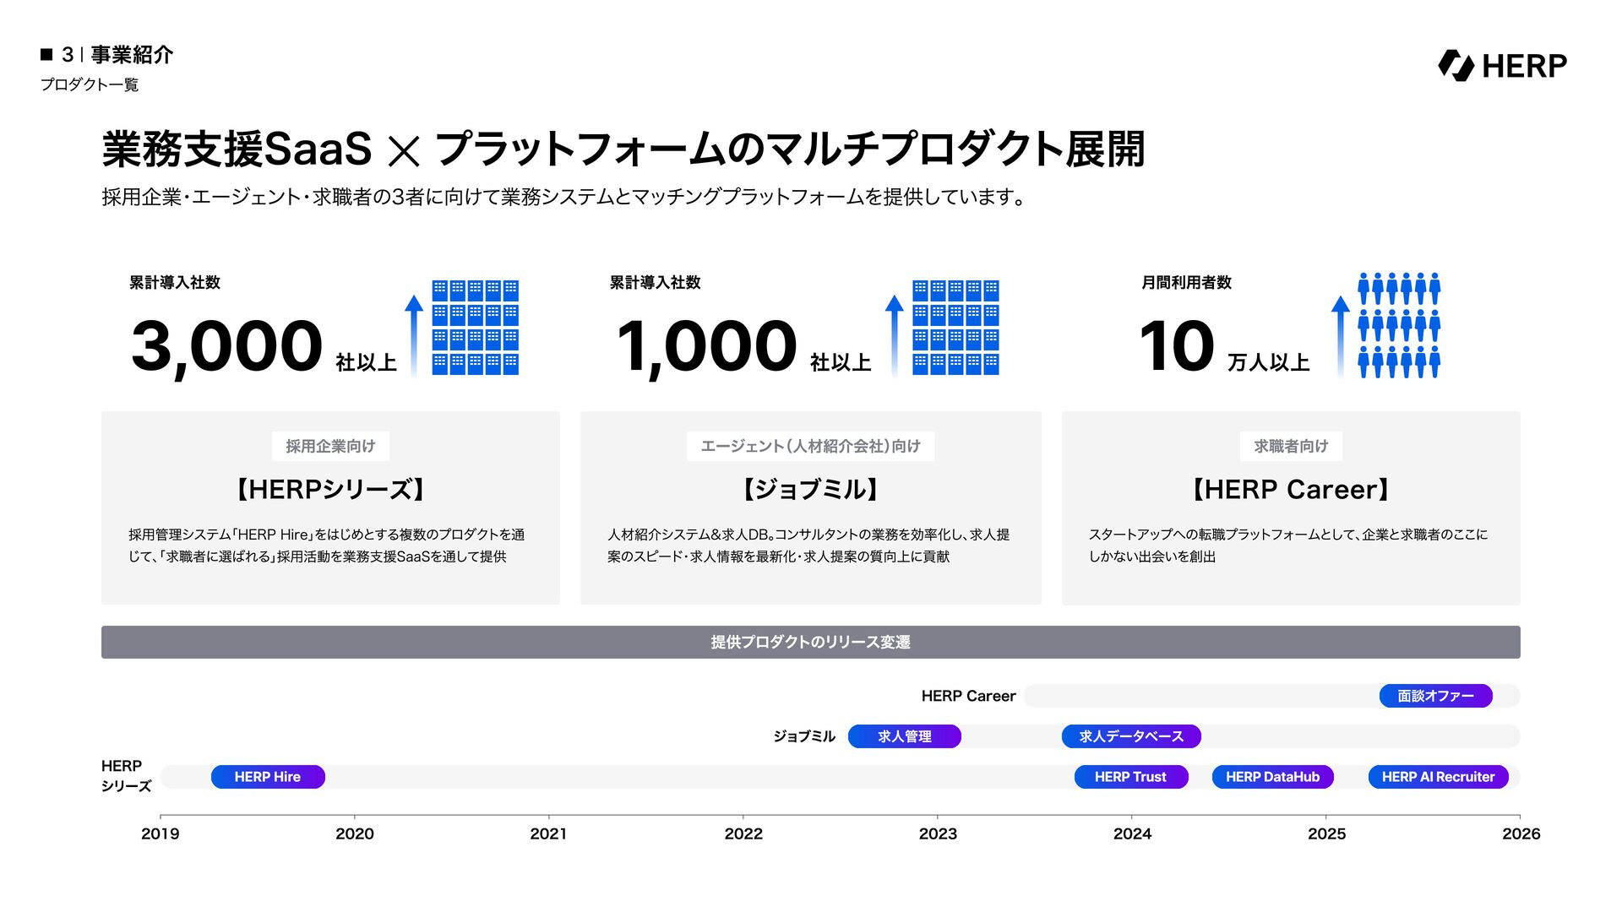Click the 【HERP Career】 card heading
Viewport: 1622px width, 912px height.
click(x=1291, y=490)
